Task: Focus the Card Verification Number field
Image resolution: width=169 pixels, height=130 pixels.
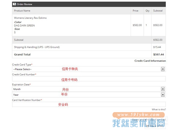Action: pyautogui.click(x=89, y=104)
